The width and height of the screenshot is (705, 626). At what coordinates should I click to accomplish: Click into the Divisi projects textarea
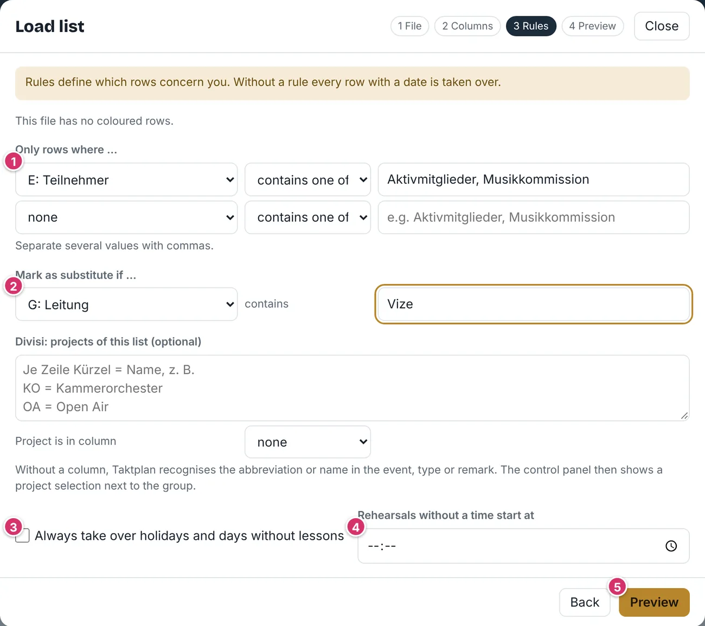352,388
